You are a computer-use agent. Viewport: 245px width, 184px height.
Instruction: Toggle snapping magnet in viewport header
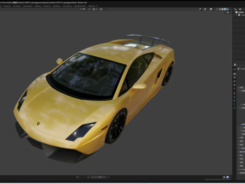click(x=94, y=9)
